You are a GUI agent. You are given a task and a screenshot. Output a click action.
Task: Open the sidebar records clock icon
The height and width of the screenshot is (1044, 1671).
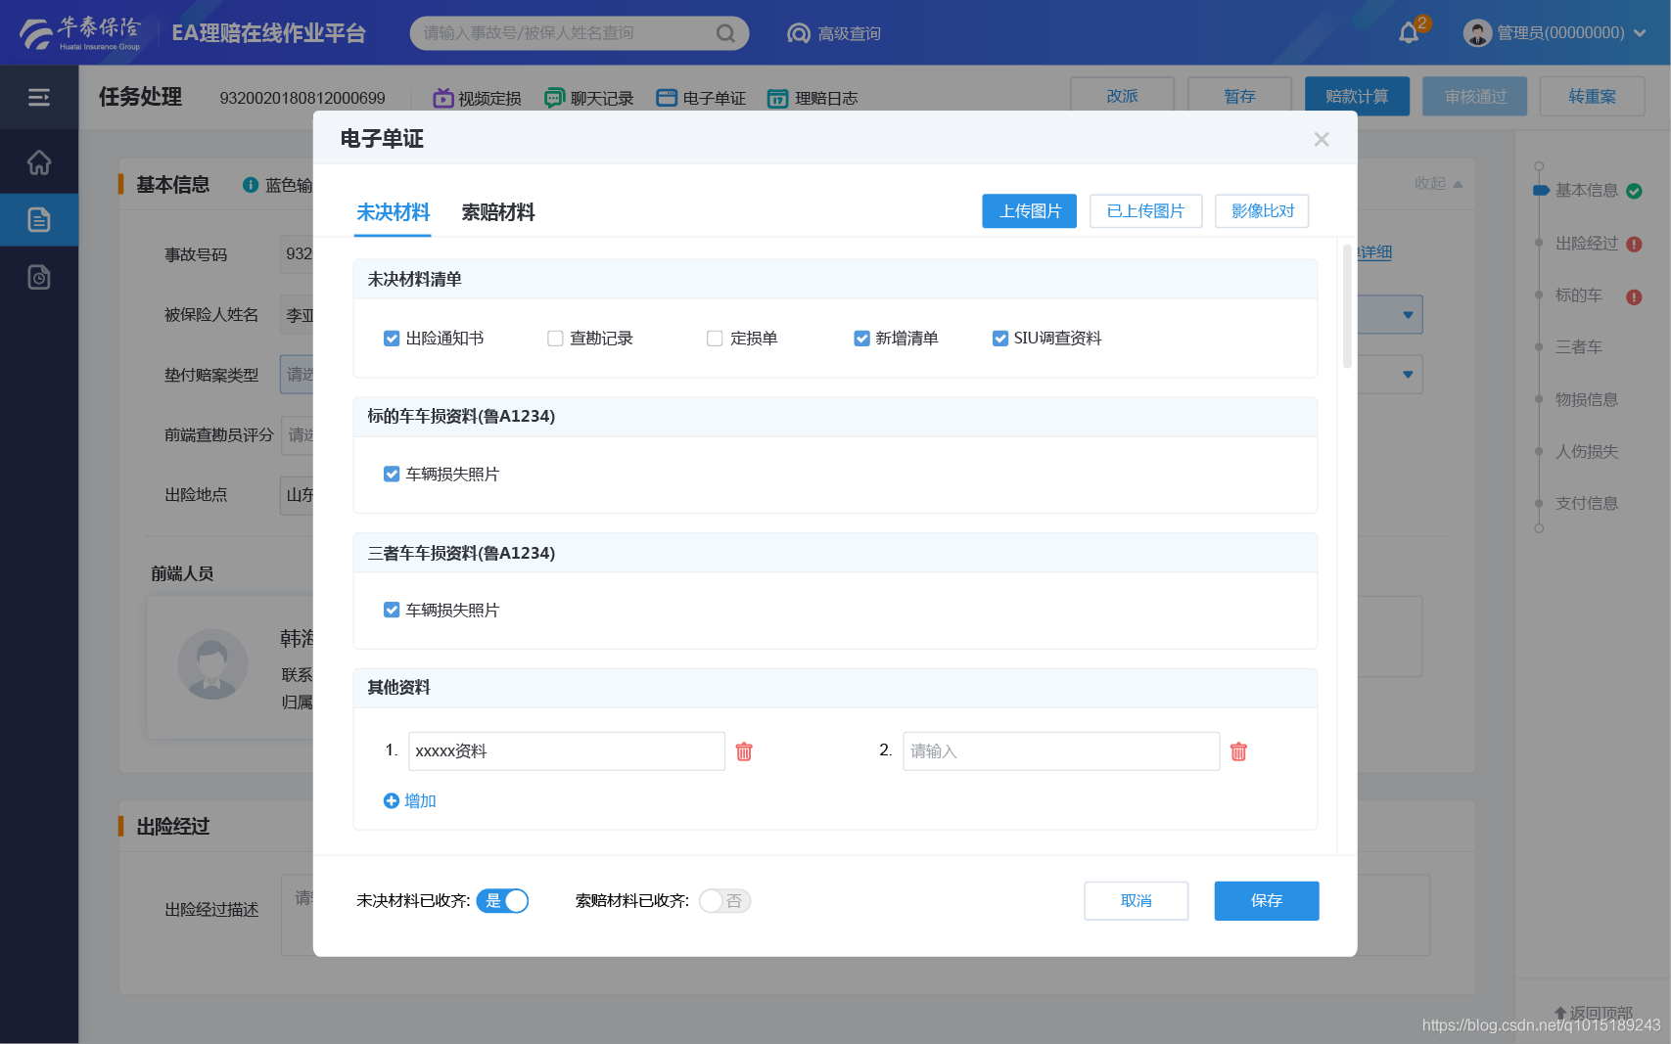[39, 278]
